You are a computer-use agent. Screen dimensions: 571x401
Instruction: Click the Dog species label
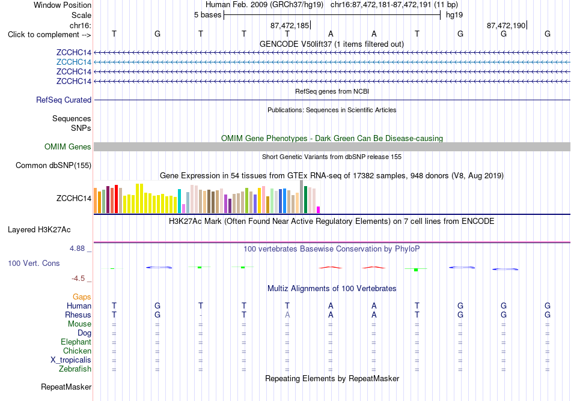click(x=85, y=333)
